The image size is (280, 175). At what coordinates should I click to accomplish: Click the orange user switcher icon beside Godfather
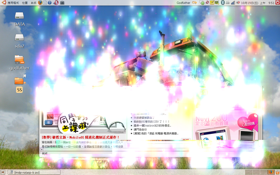194,3
